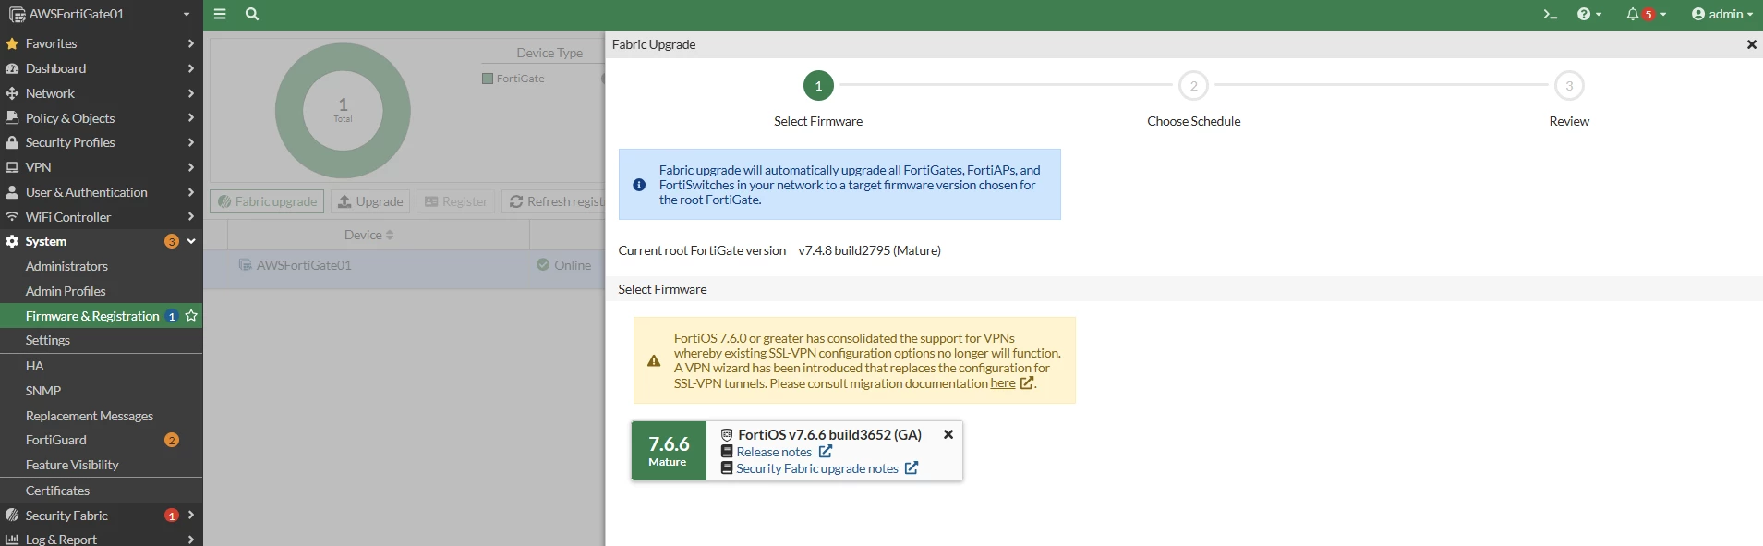
Task: Open FortiGuard page
Action: coord(101,440)
